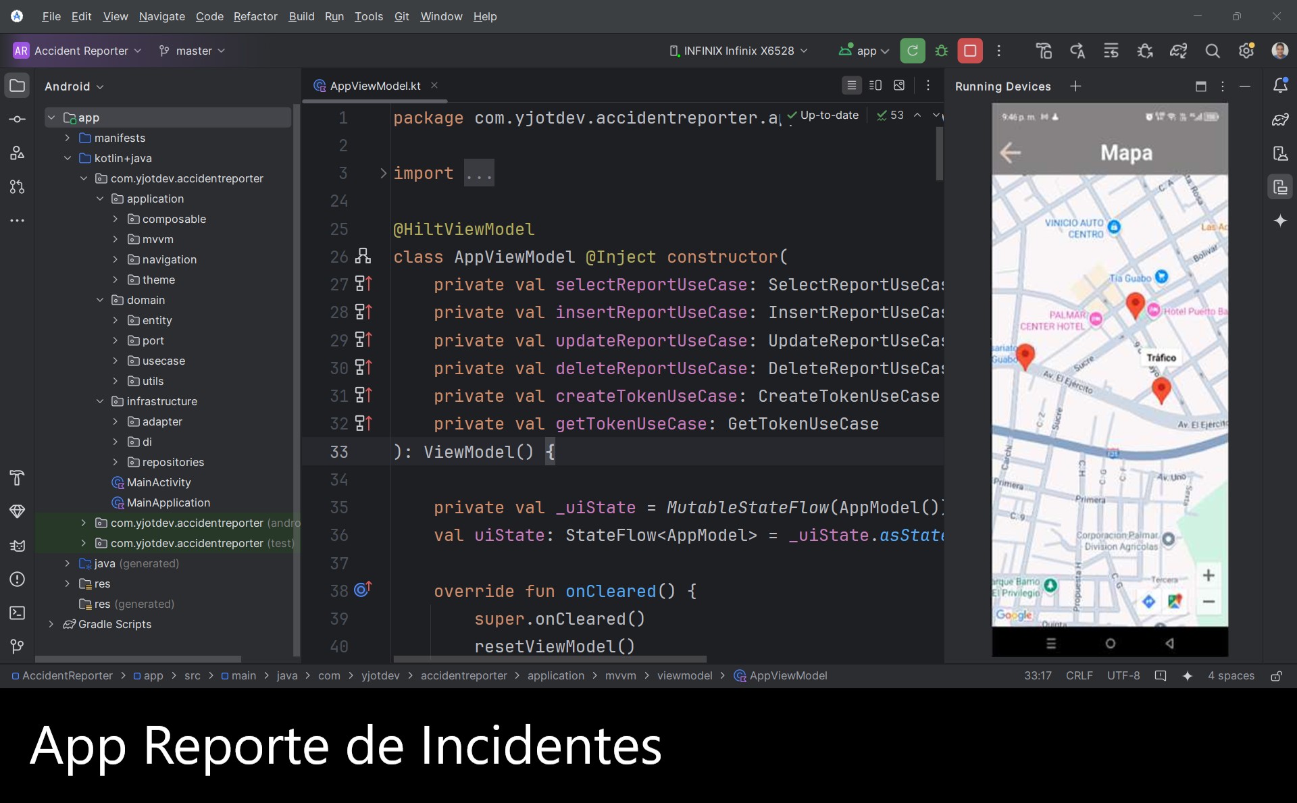Open the INFINIX device selector dropdown

tap(738, 51)
